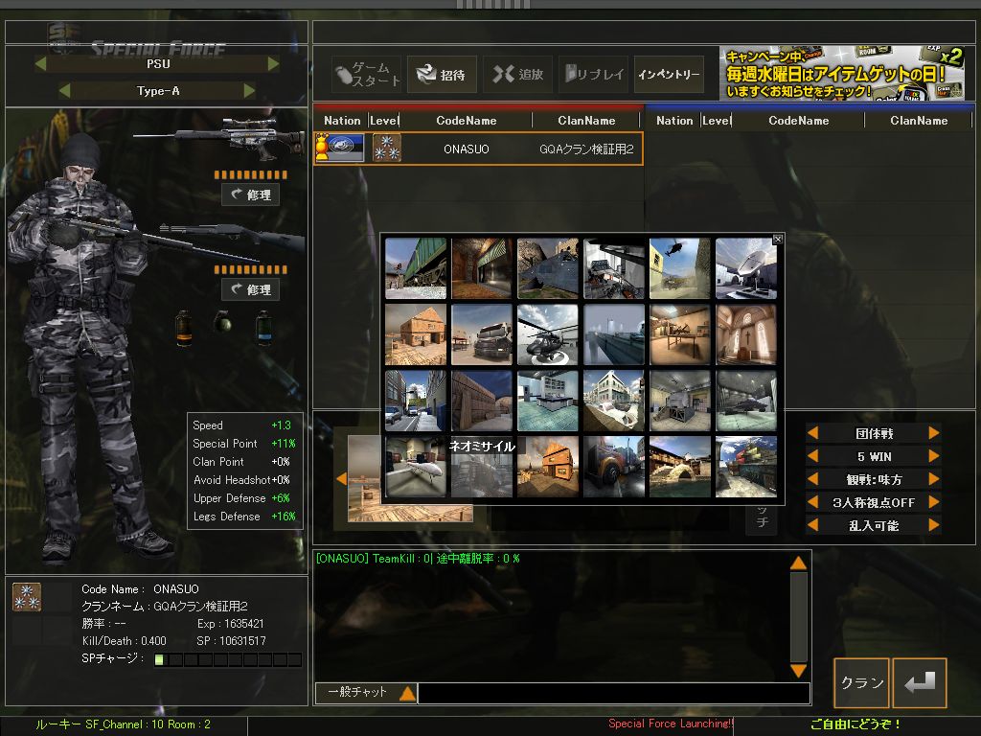Pick the blue-banded canister grenade item
The height and width of the screenshot is (736, 981).
coord(263,328)
